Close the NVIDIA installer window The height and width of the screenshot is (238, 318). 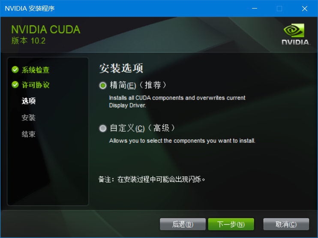pos(305,9)
